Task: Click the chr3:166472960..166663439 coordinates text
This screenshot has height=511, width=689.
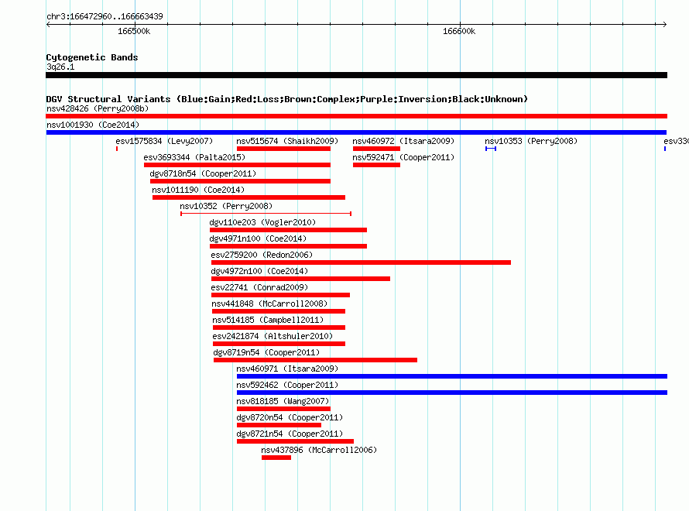Action: [x=105, y=16]
